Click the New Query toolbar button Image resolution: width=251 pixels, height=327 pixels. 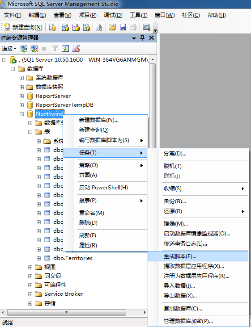click(x=23, y=27)
